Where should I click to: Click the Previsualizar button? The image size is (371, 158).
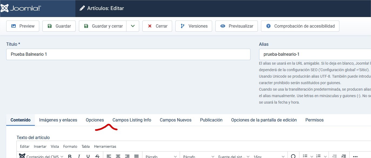[236, 26]
